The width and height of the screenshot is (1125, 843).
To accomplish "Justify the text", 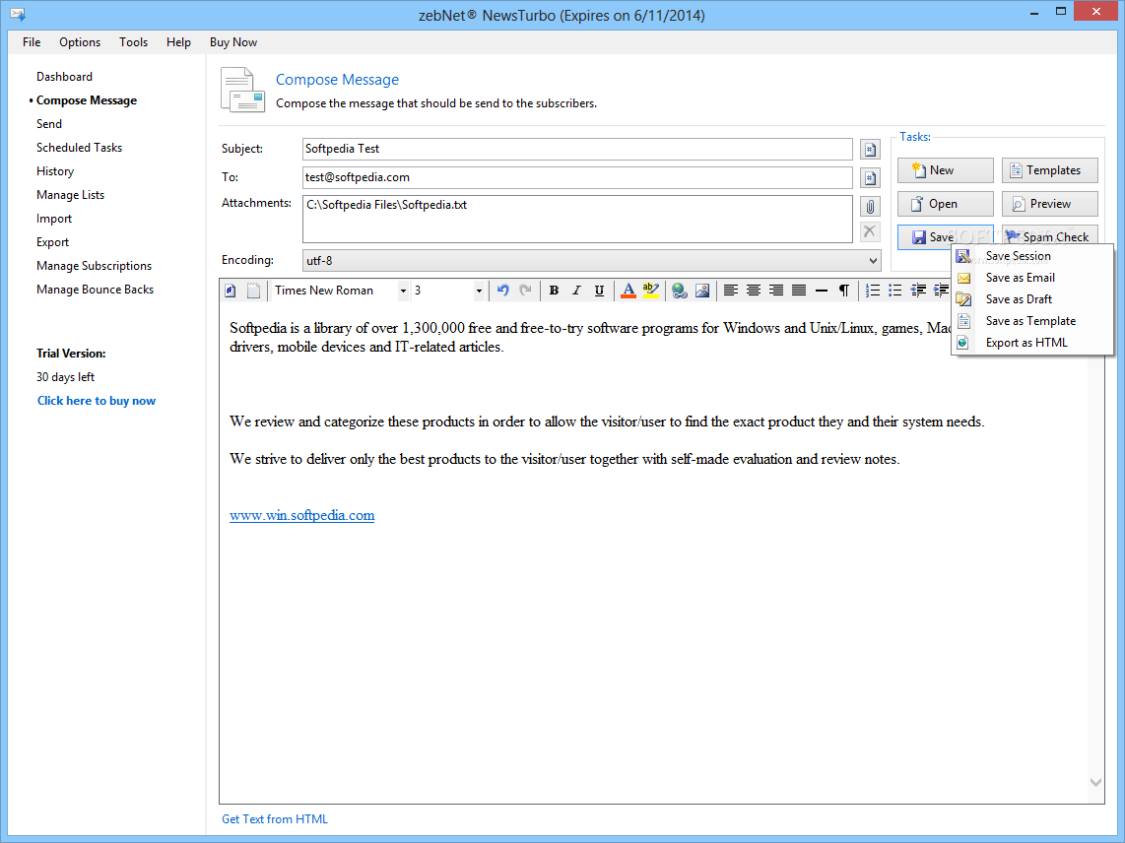I will 799,291.
